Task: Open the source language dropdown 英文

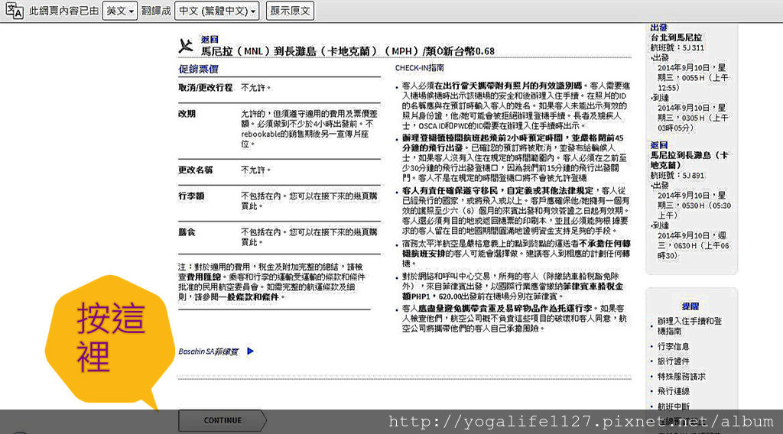Action: coord(120,11)
